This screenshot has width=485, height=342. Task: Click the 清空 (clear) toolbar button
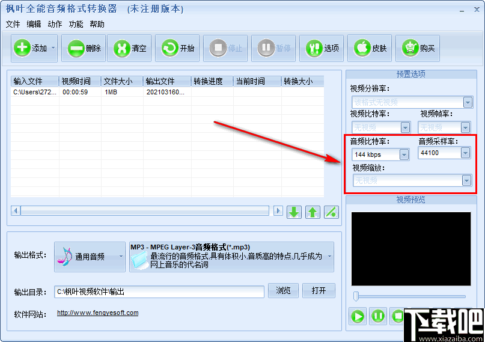pyautogui.click(x=129, y=48)
